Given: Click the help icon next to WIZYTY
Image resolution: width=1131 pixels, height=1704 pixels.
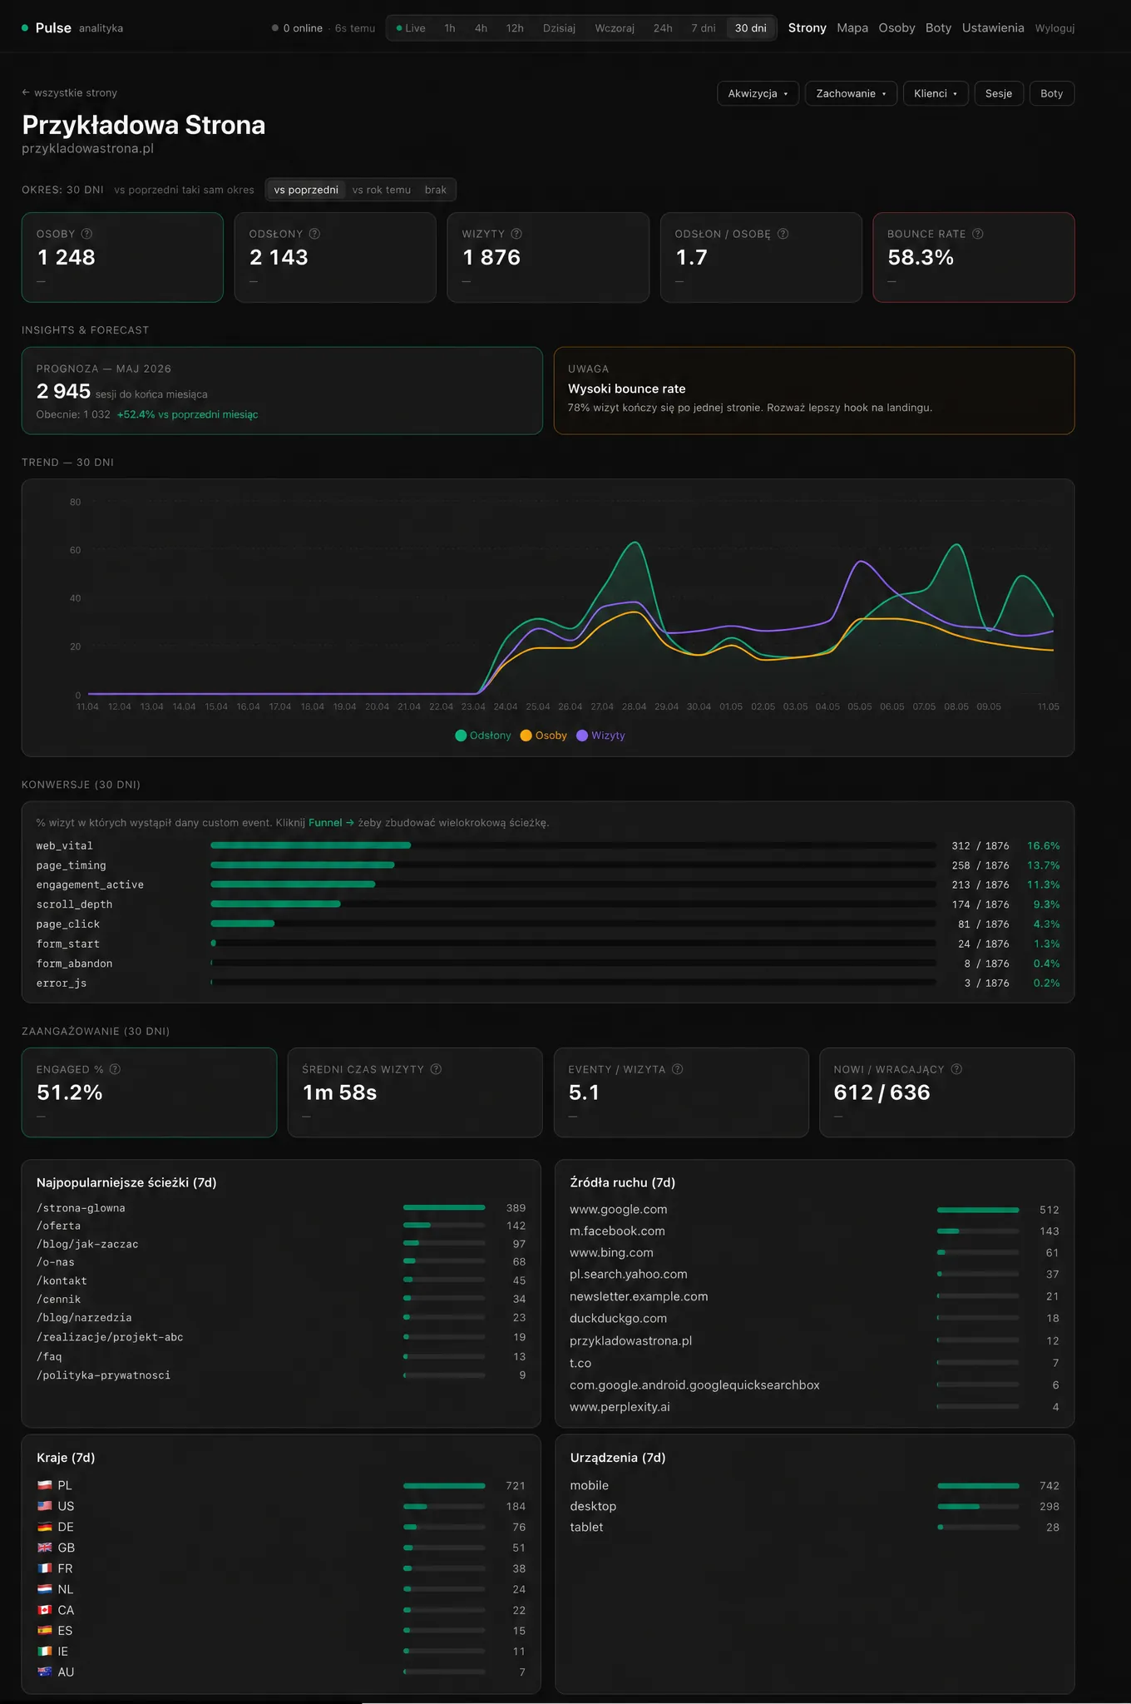Looking at the screenshot, I should pyautogui.click(x=516, y=234).
